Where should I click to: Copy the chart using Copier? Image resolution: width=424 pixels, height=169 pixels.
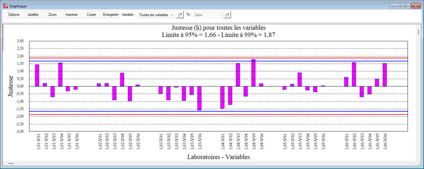[x=92, y=14]
